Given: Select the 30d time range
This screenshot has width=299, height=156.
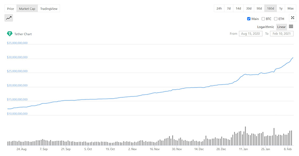Looking at the screenshot, I should (x=249, y=9).
